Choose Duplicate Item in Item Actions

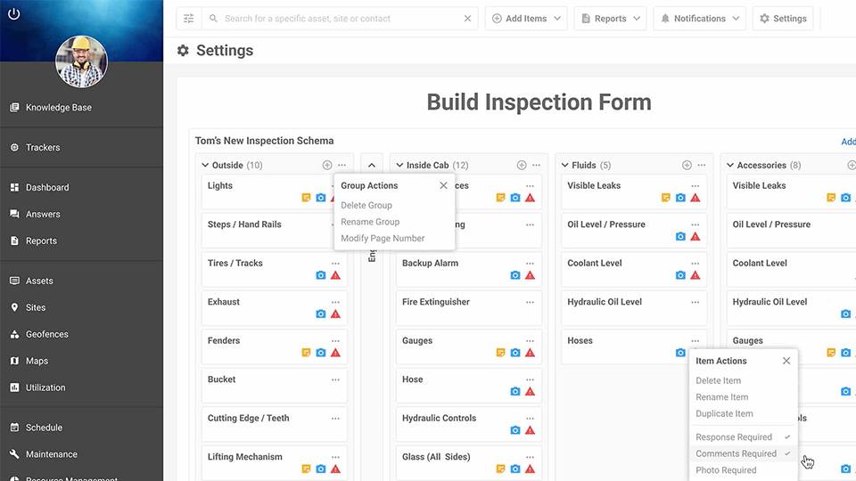point(724,413)
